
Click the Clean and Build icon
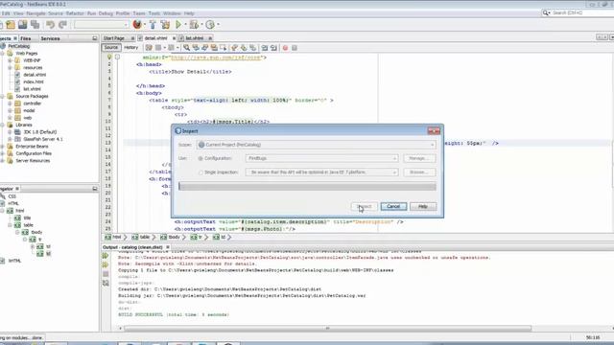(165, 25)
